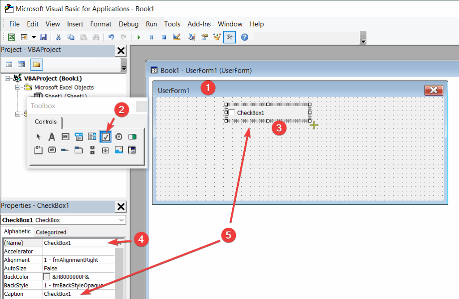The width and height of the screenshot is (459, 299).
Task: Open the Run menu
Action: 152,24
